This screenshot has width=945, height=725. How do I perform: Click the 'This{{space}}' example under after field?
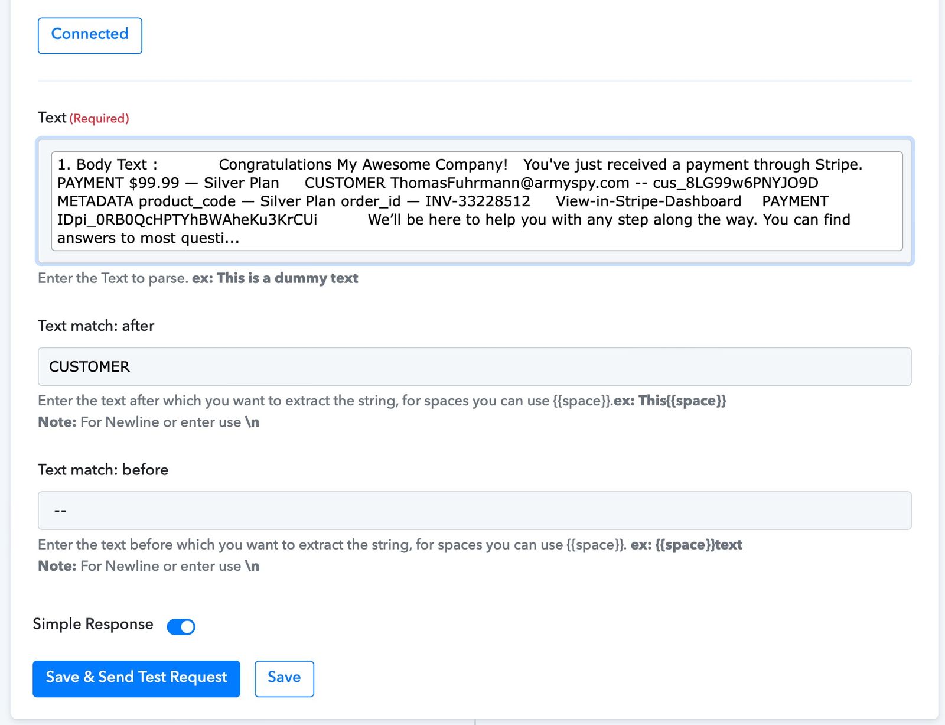click(682, 401)
